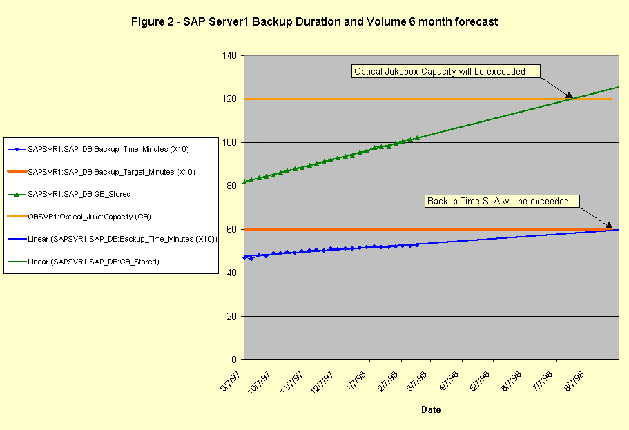Screen dimensions: 629x430
Task: Select OBSVR1:Optical_Juke:Capacity (GB) legend entry
Action: tap(89, 217)
